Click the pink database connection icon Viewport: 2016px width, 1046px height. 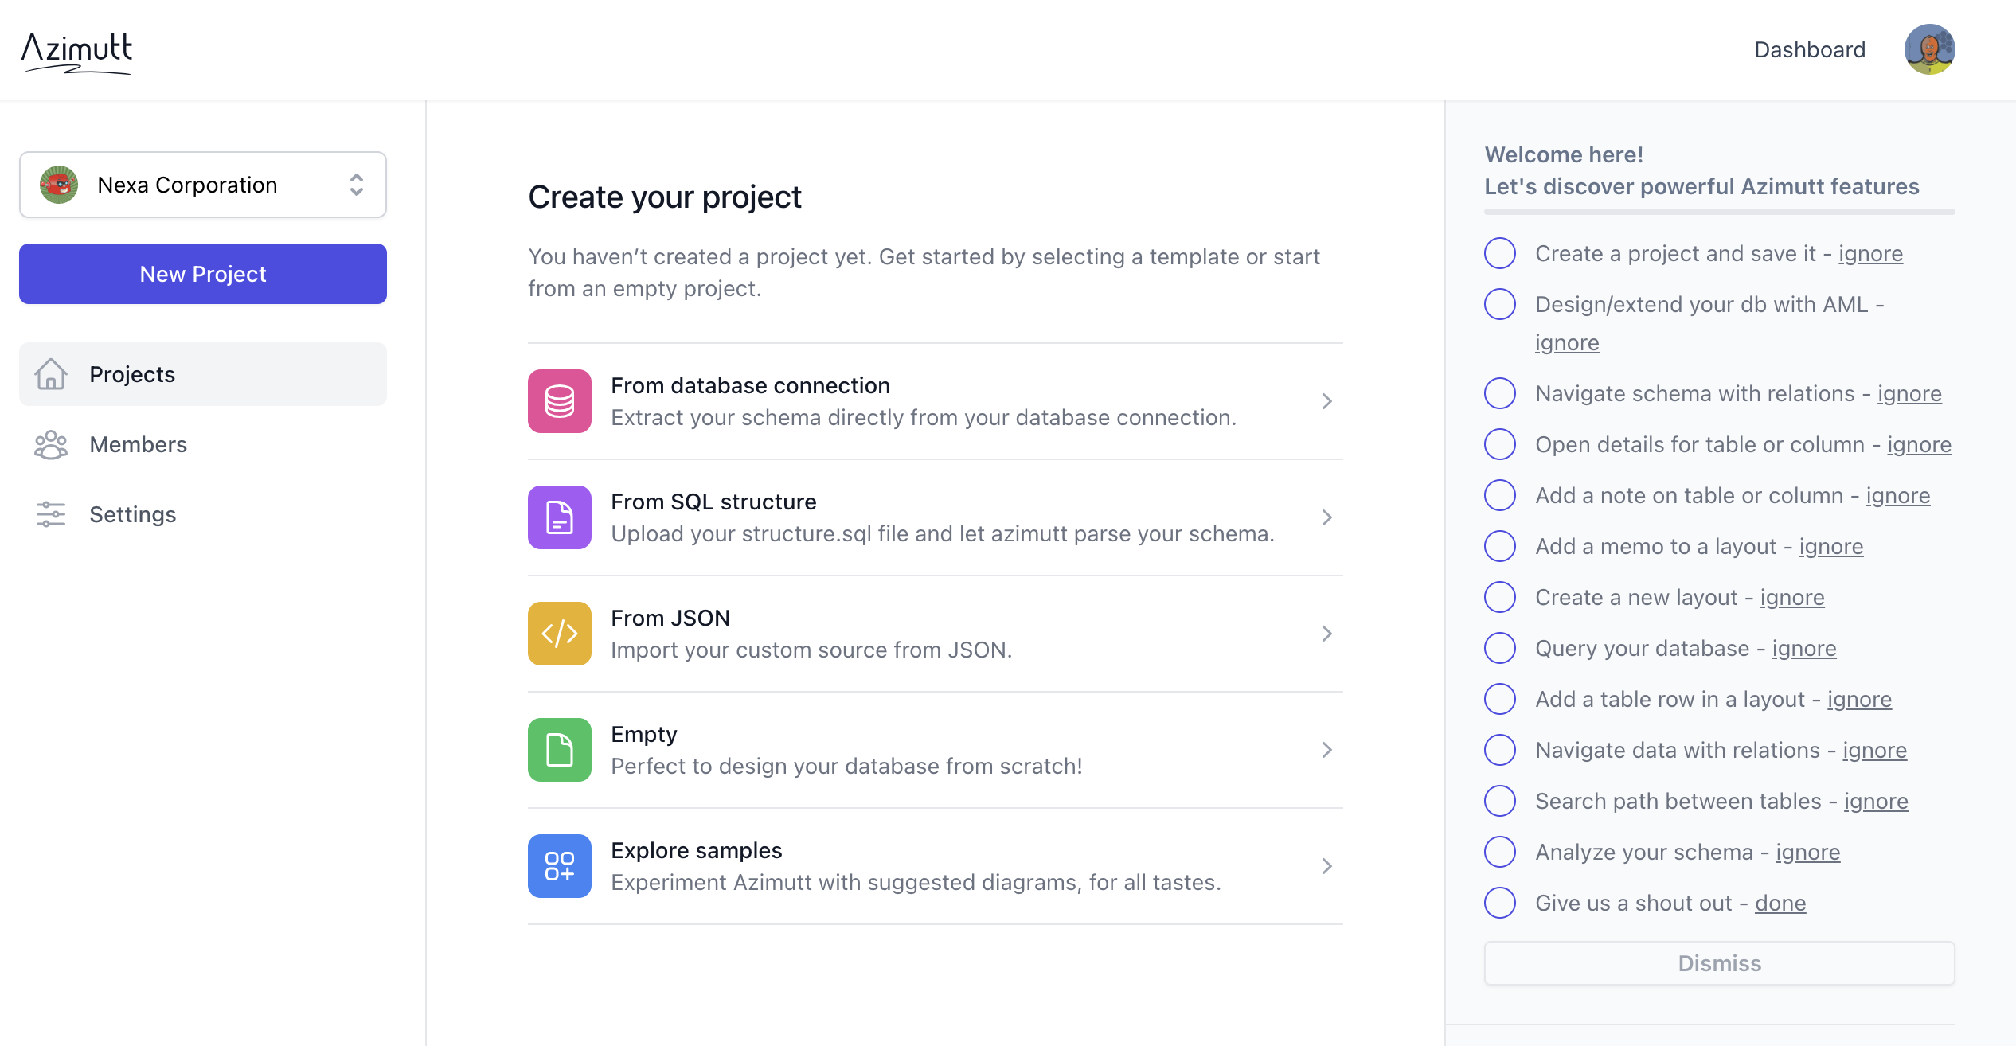(x=560, y=401)
